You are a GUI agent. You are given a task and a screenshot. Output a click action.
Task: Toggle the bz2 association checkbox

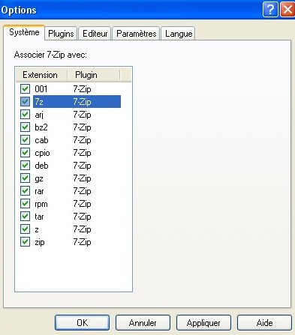pos(25,127)
